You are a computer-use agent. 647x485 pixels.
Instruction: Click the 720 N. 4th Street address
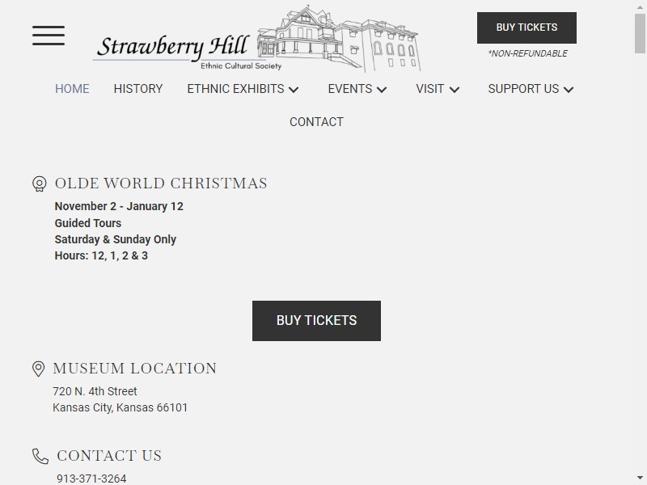point(95,391)
